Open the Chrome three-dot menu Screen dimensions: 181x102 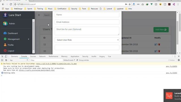click(x=178, y=4)
